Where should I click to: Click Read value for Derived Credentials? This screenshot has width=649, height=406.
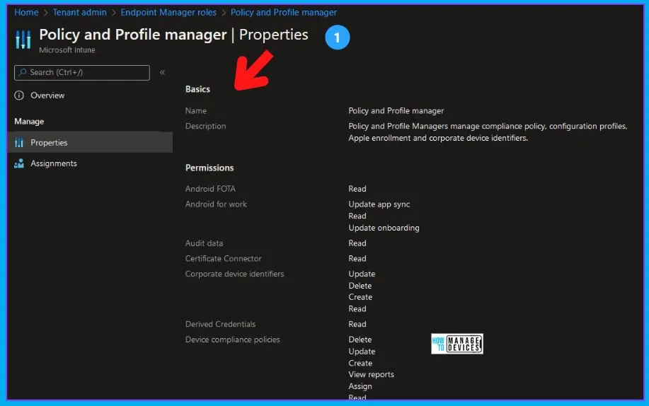(x=357, y=324)
